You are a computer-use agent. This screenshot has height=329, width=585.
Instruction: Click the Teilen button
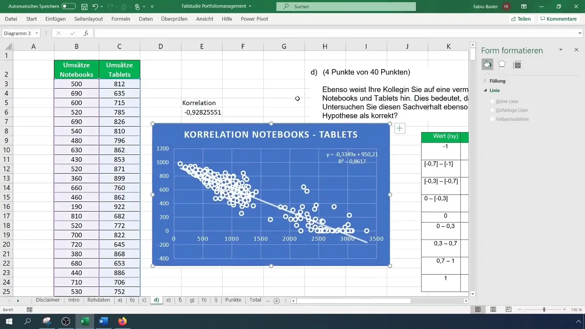521,19
